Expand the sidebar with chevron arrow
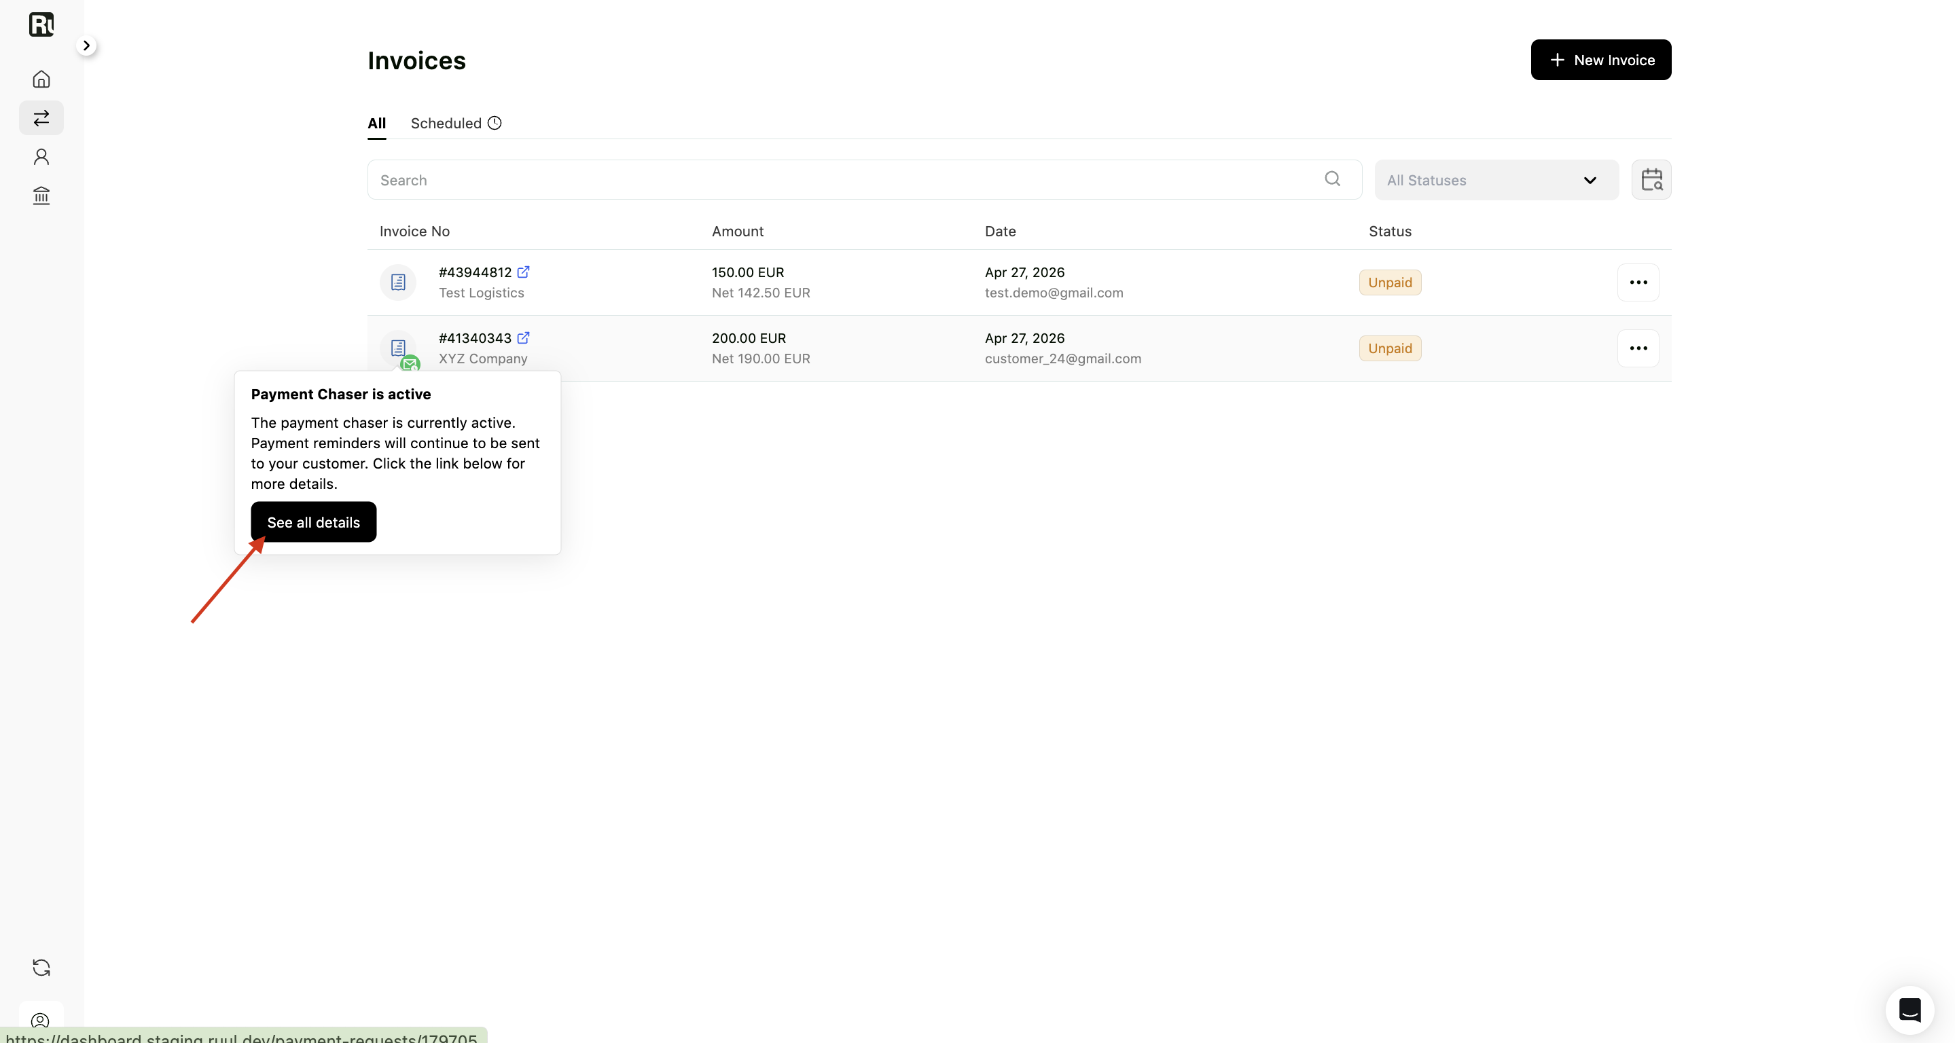 point(86,45)
